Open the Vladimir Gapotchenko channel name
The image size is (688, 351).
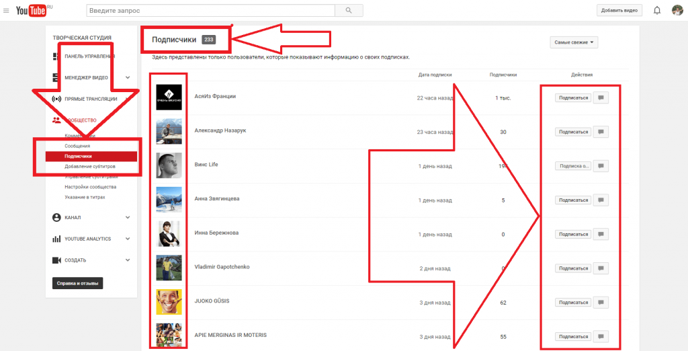(222, 267)
